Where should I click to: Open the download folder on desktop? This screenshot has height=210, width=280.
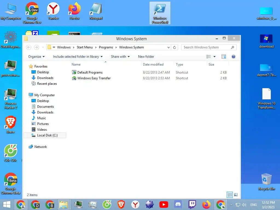tap(266, 42)
